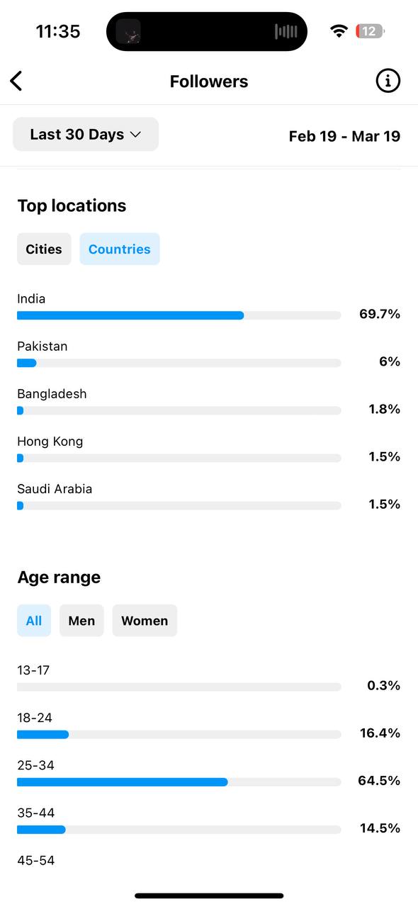The image size is (418, 907).
Task: Expand the Last 30 Days dropdown
Action: [x=86, y=135]
